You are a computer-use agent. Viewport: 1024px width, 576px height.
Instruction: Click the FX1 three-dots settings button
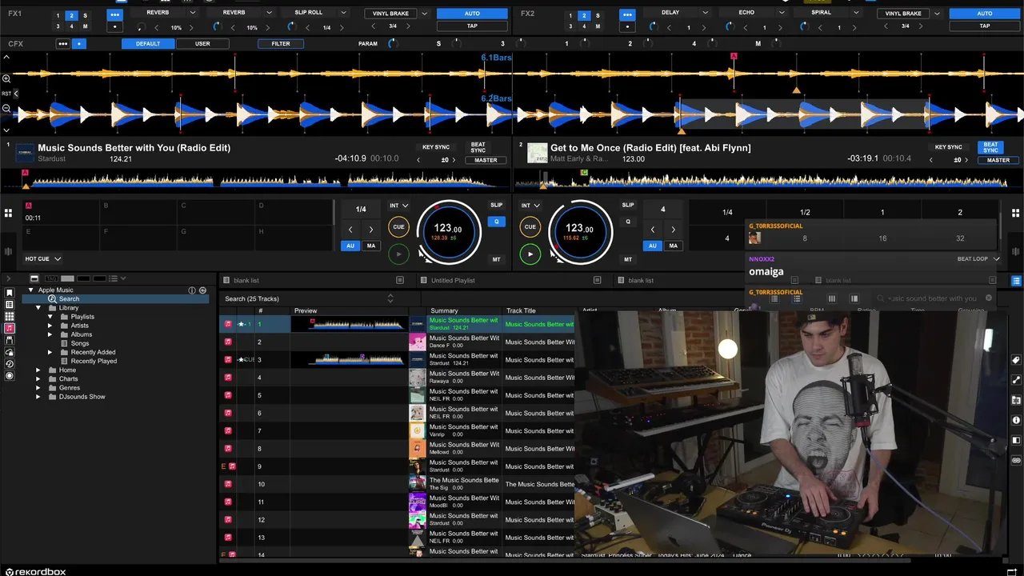(115, 15)
